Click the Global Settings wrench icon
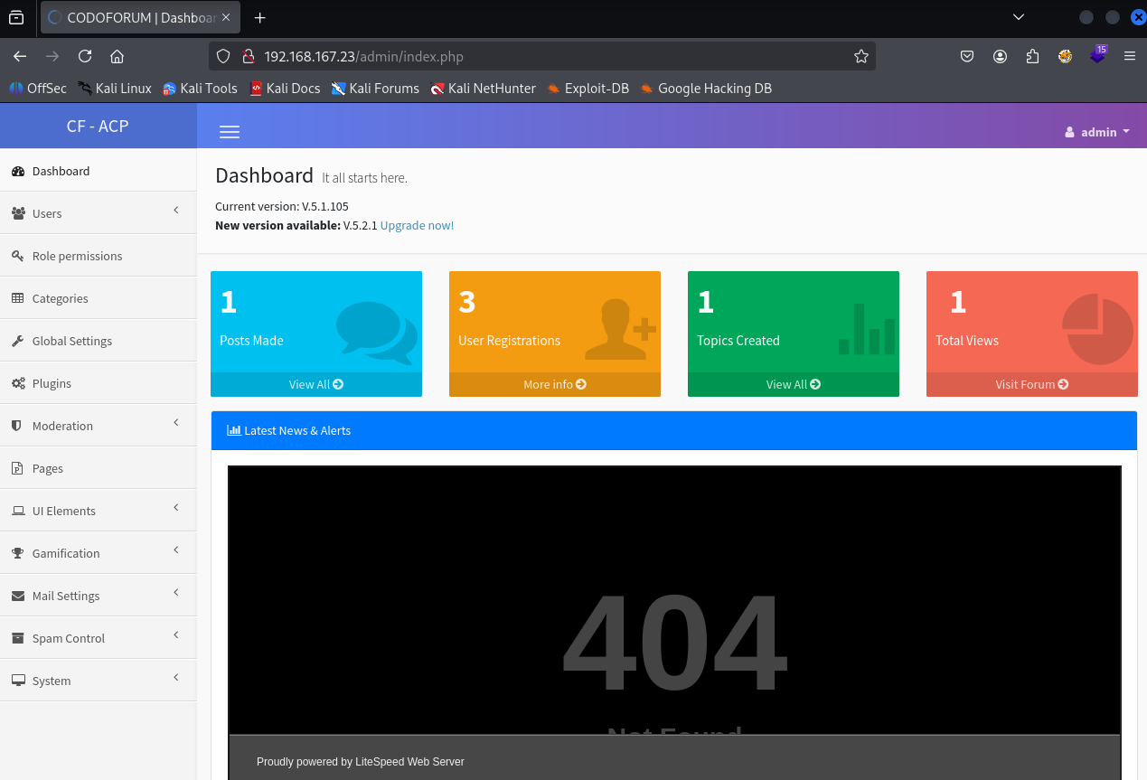The height and width of the screenshot is (780, 1147). click(x=18, y=341)
